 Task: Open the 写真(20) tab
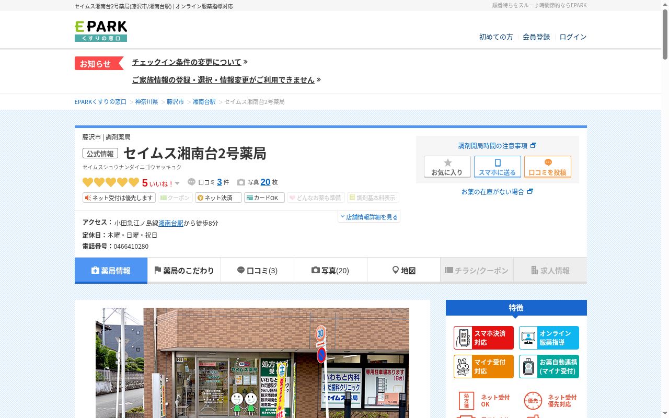(330, 271)
